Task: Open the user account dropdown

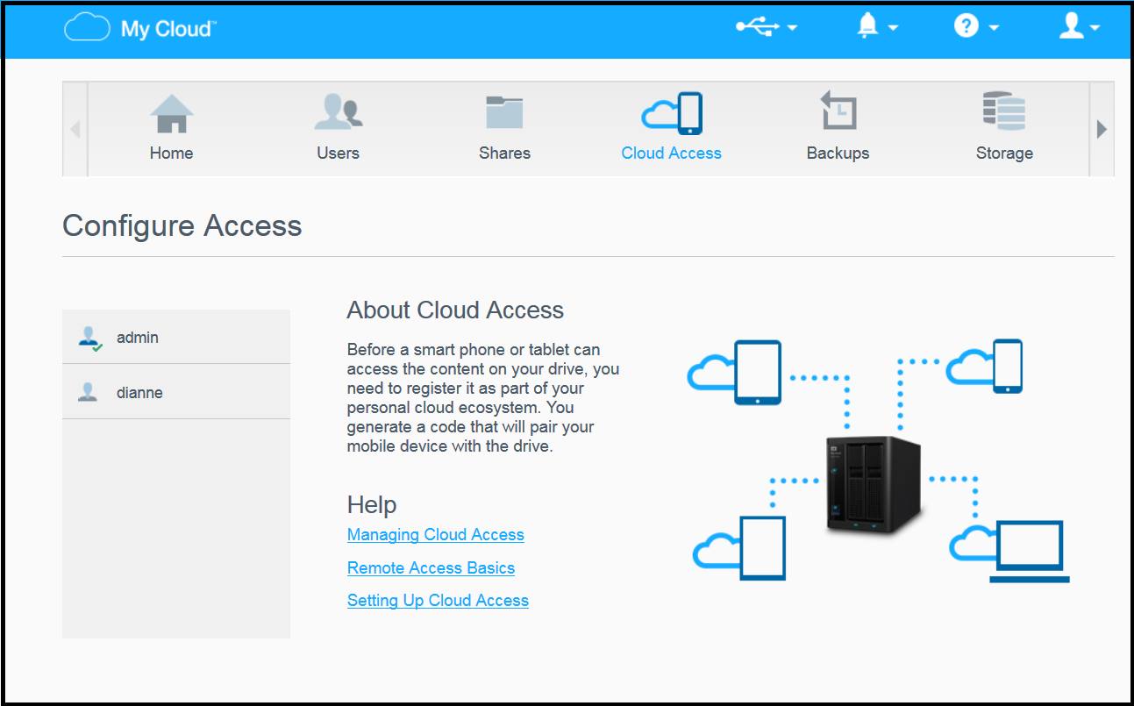Action: tap(1079, 27)
